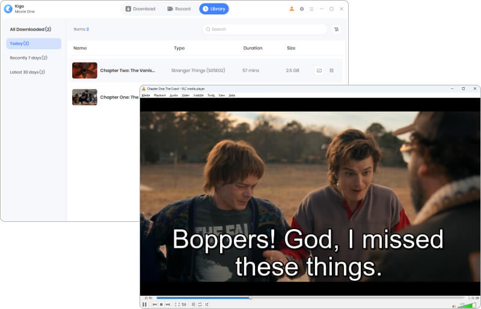This screenshot has height=309, width=481.
Task: Click the elapsed time label in VLC
Action: (x=149, y=298)
